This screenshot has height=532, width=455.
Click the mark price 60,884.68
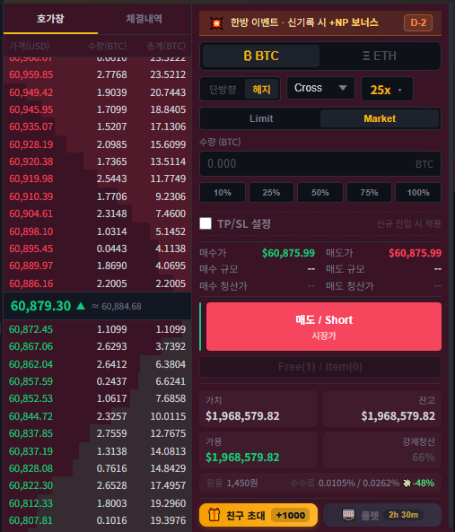click(121, 307)
